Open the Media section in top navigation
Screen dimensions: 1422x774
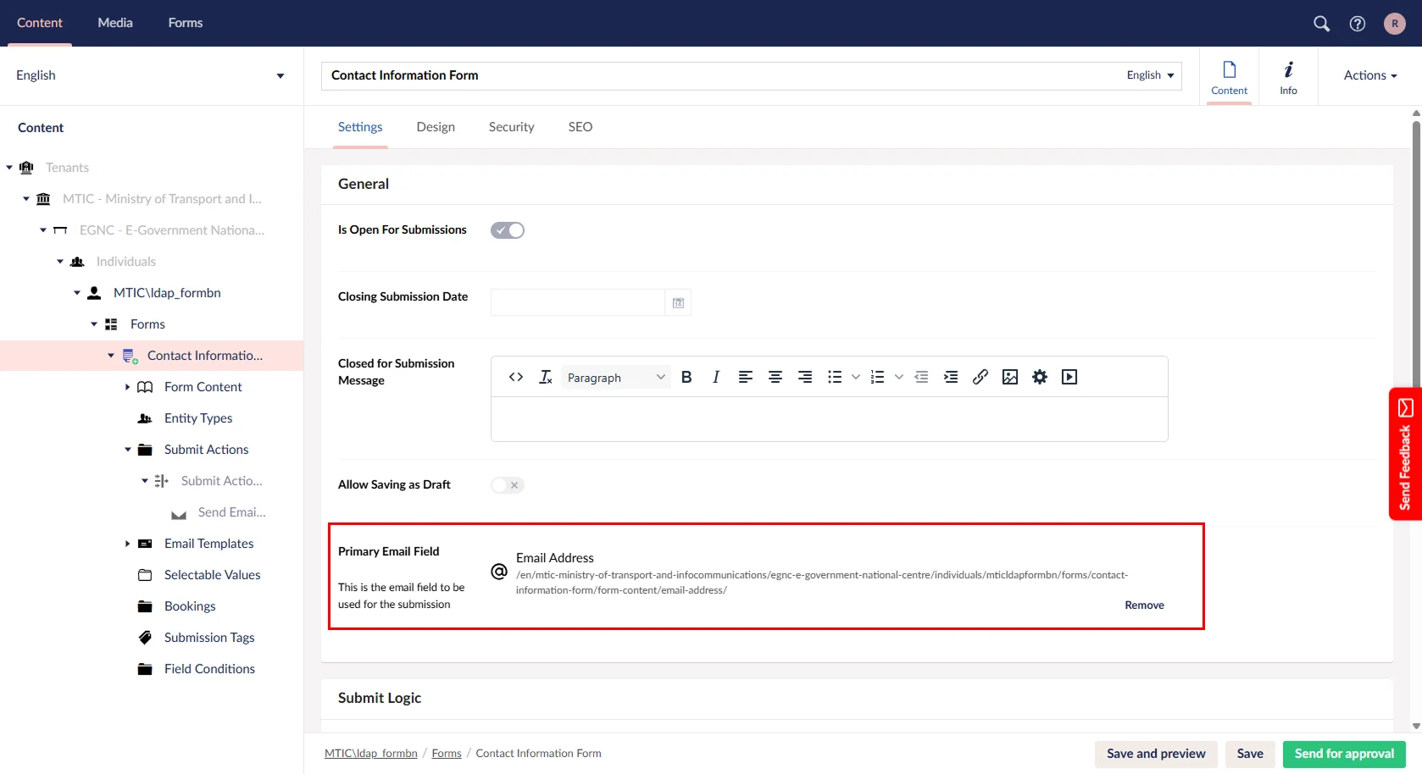(115, 23)
